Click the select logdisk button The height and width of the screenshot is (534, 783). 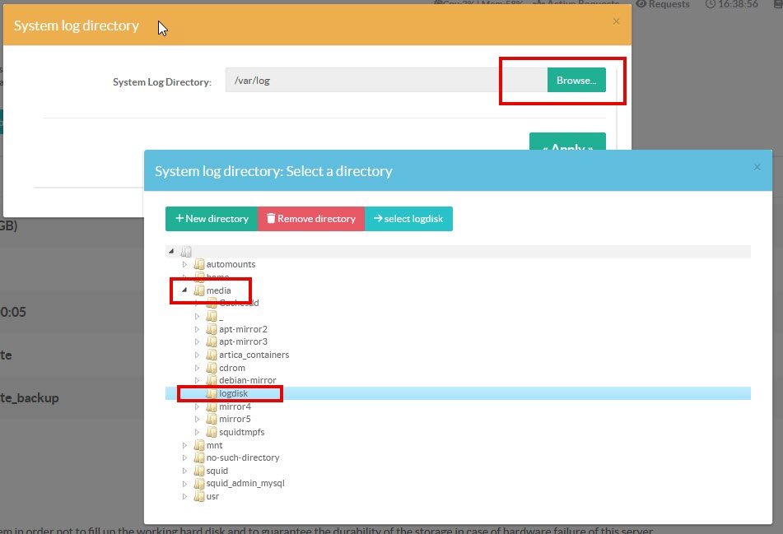408,219
